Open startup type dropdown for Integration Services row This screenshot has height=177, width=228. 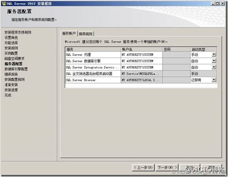click(x=214, y=67)
